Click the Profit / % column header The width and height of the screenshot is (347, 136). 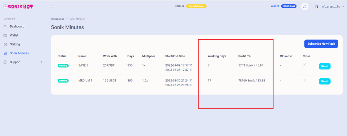[244, 56]
